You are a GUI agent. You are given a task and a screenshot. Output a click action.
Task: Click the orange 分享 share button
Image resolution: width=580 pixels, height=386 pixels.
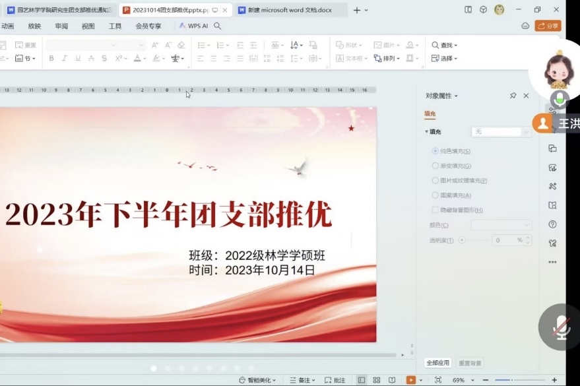point(548,26)
